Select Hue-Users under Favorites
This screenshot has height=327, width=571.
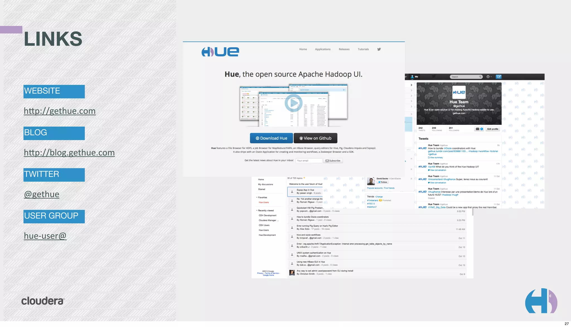[x=264, y=202]
